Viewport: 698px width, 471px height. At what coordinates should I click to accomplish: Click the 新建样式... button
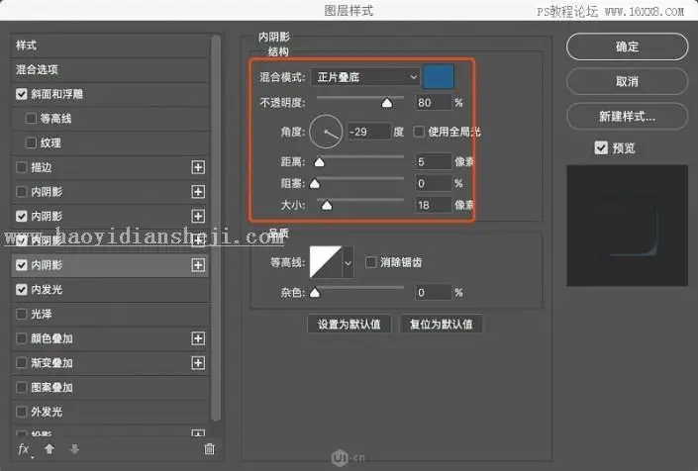tap(627, 117)
